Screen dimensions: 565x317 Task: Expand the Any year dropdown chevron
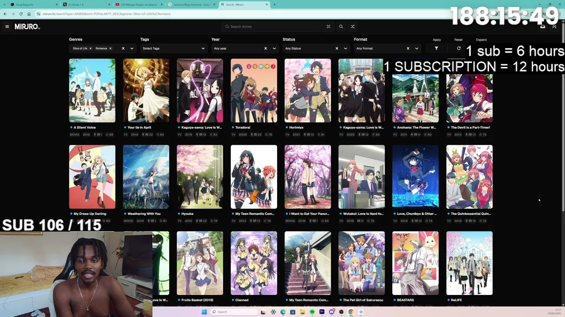[274, 48]
